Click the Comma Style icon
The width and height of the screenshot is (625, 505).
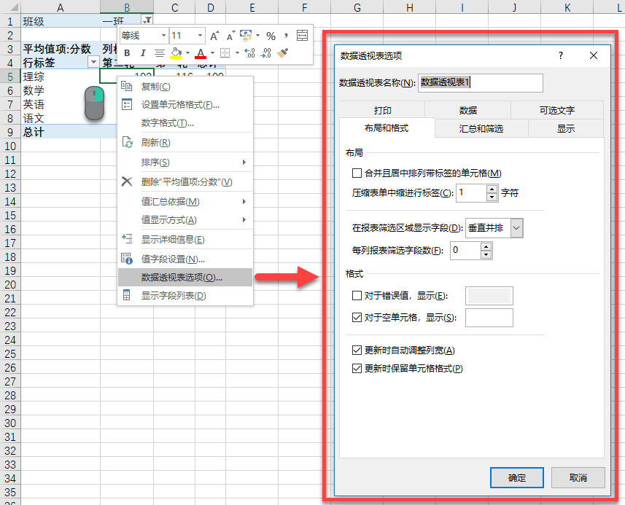click(x=286, y=35)
